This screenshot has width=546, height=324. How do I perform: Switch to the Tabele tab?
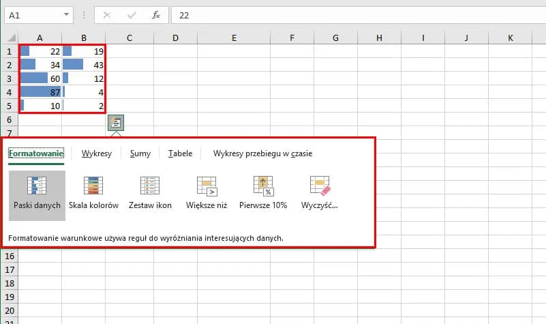point(180,153)
